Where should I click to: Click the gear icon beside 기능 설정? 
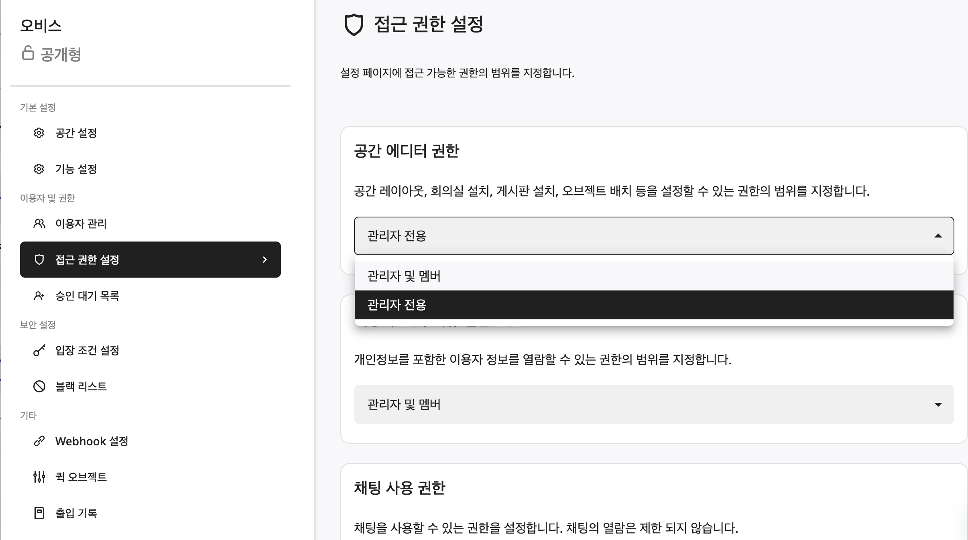(x=39, y=169)
